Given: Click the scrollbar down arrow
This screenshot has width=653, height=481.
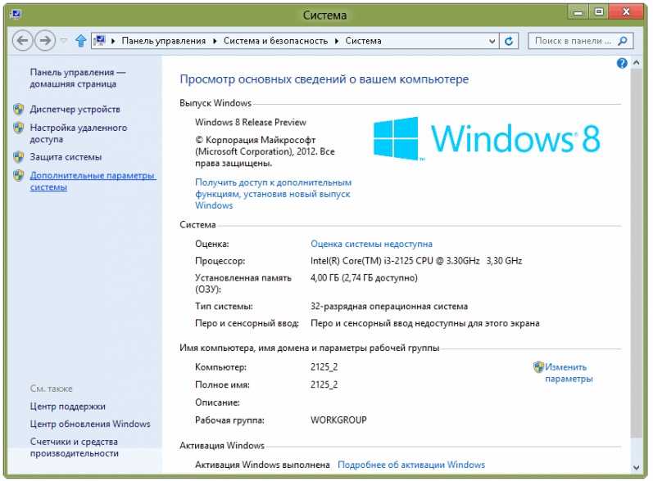Looking at the screenshot, I should pyautogui.click(x=637, y=467).
